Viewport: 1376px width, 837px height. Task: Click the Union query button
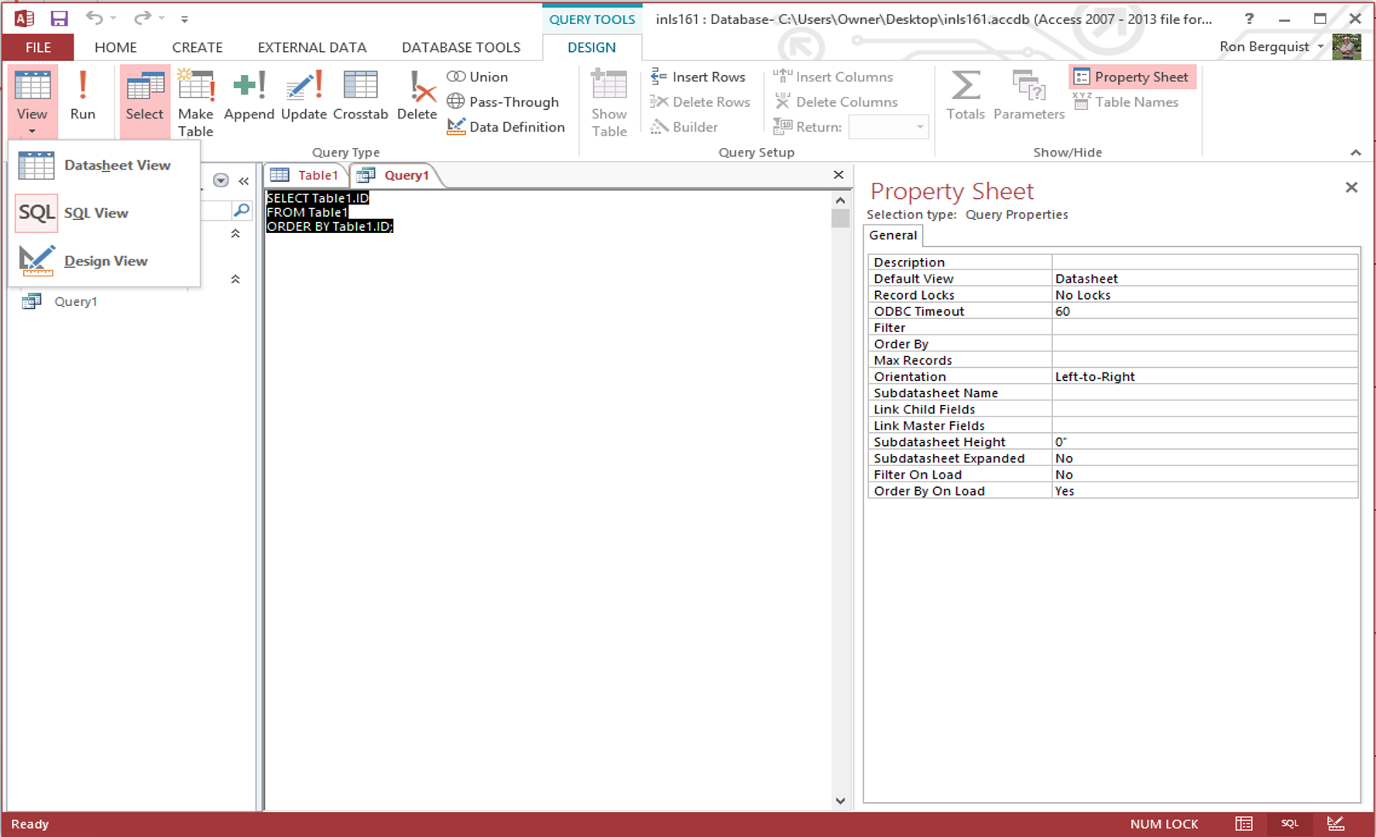click(478, 77)
